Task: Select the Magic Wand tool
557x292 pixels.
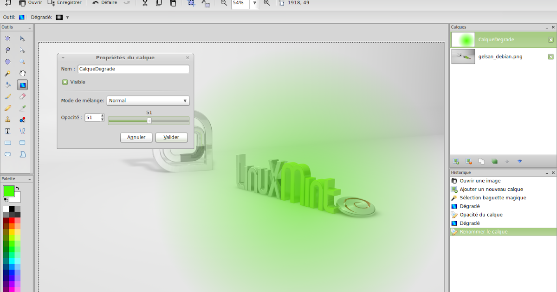Action: tap(7, 73)
